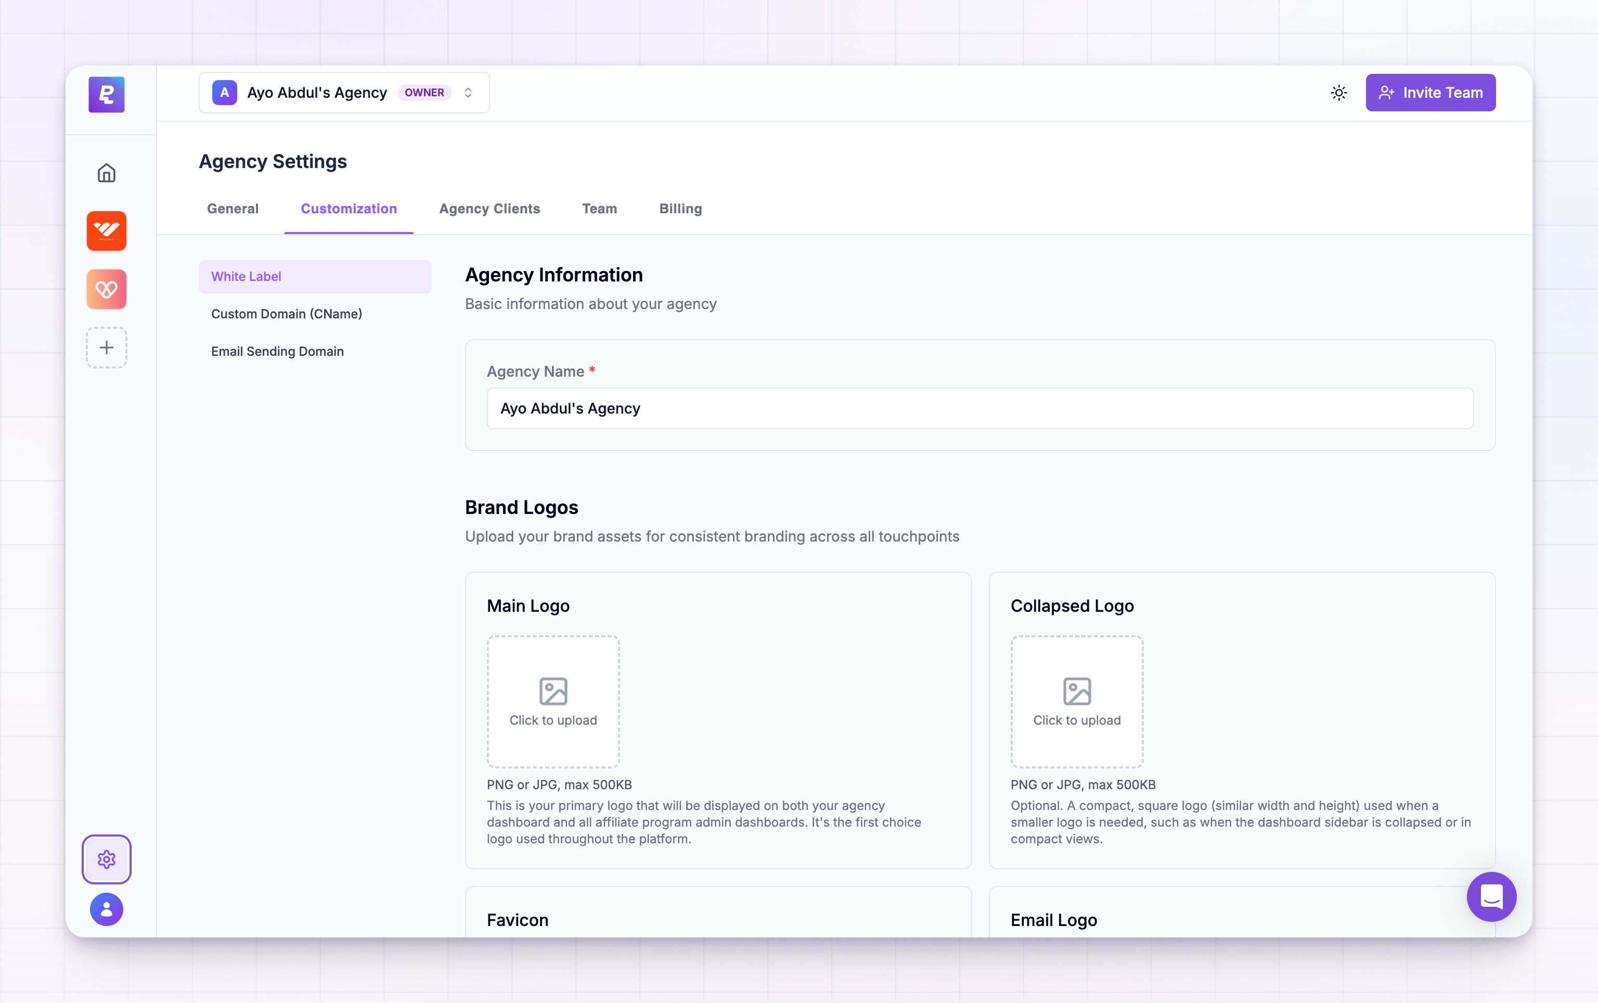Screen dimensions: 1598x1003
Task: Select the Customization tab
Action: pos(349,209)
